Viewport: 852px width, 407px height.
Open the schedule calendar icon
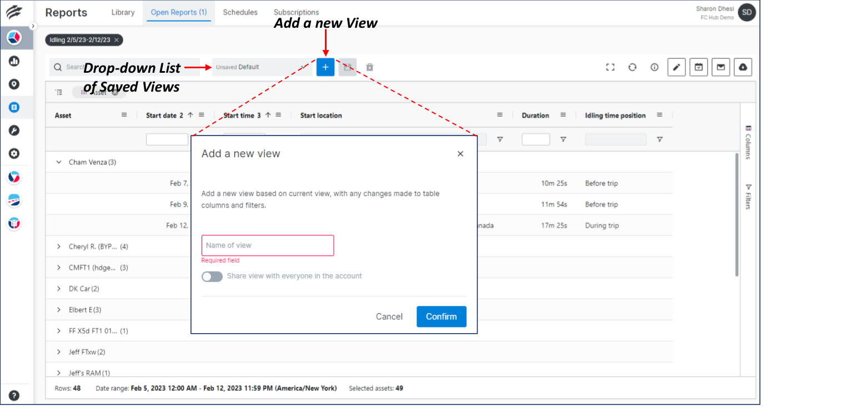point(699,67)
